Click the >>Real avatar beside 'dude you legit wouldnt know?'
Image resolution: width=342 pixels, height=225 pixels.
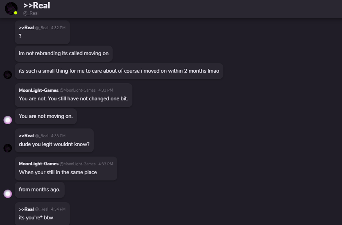8,148
